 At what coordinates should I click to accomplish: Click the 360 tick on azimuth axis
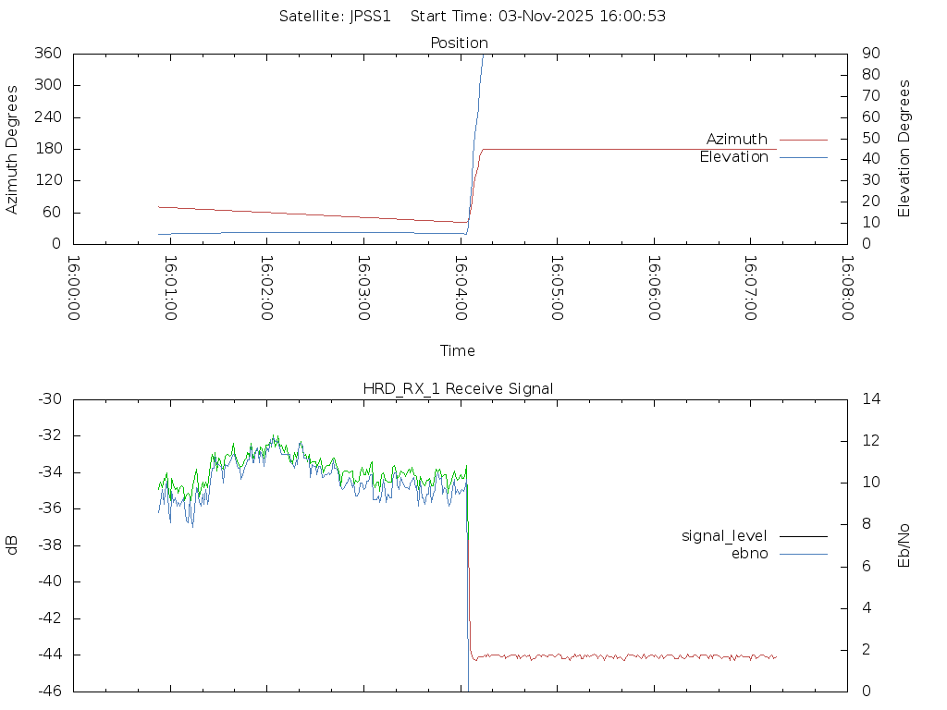tap(48, 54)
